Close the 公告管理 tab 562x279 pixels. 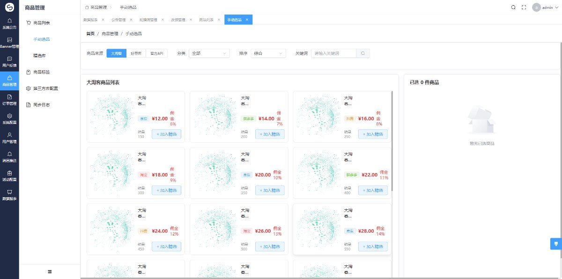tap(131, 20)
